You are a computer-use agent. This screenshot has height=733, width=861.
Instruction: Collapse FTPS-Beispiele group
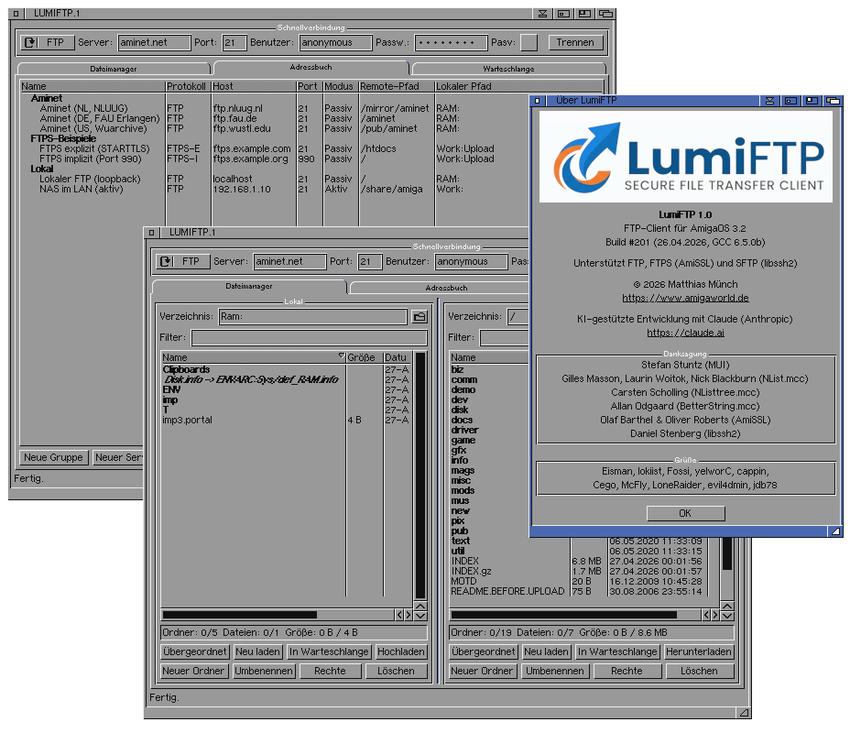point(63,138)
